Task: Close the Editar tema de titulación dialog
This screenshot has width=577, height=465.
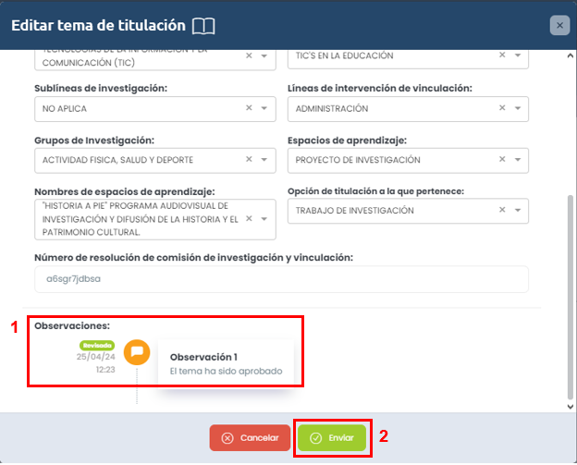Action: pyautogui.click(x=559, y=26)
